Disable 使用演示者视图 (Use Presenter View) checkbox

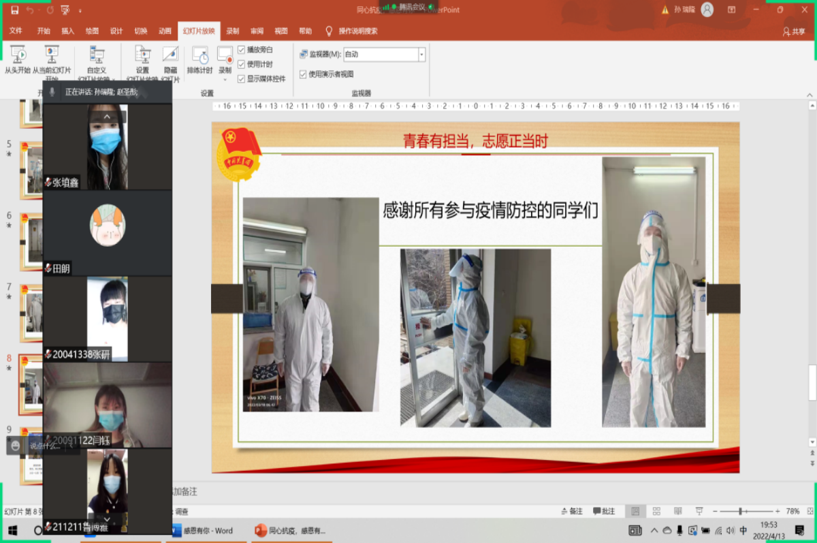[x=303, y=74]
